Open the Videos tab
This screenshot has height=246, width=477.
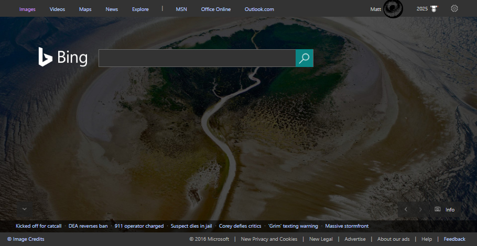tap(57, 9)
